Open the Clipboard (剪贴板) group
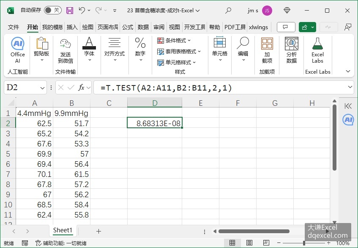The height and width of the screenshot is (248, 358). pyautogui.click(x=41, y=50)
